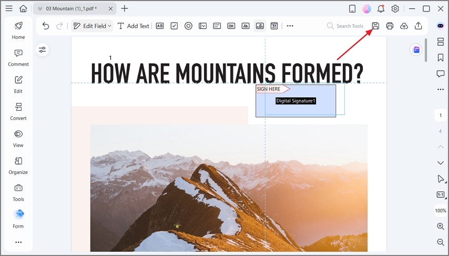This screenshot has width=449, height=256.
Task: Add a date field with calendar icon
Action: pos(274,26)
